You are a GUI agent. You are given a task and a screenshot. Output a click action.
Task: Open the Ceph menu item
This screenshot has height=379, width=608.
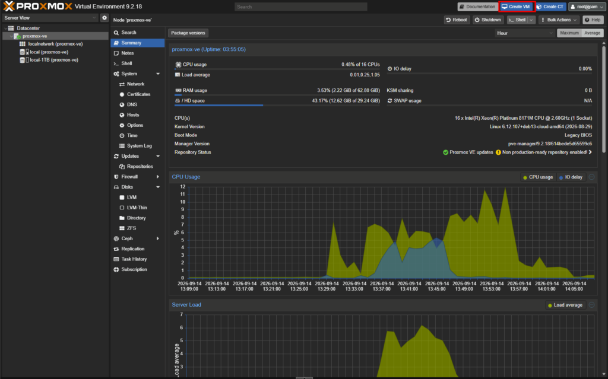138,238
